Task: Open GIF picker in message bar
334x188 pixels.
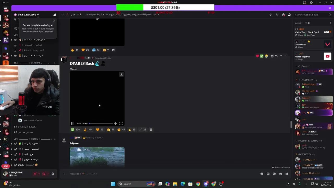Action: click(x=268, y=174)
